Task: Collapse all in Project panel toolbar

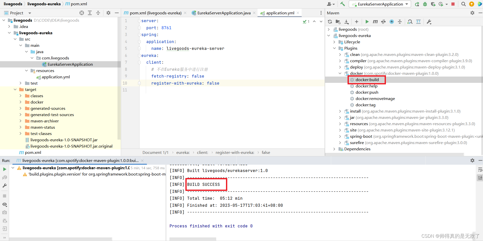Action: click(98, 13)
